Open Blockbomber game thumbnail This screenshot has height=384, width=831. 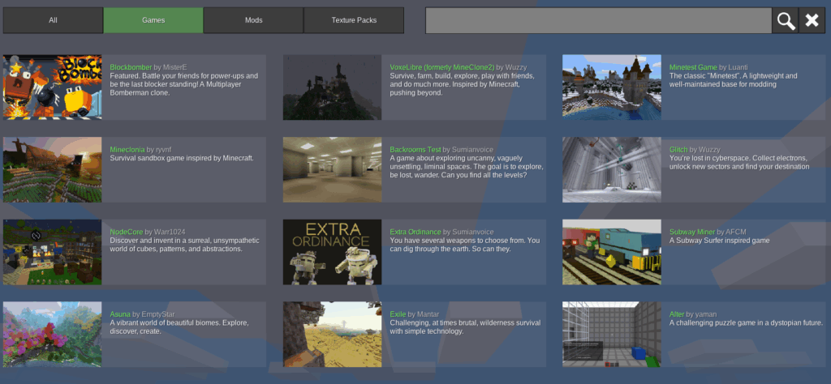point(53,87)
